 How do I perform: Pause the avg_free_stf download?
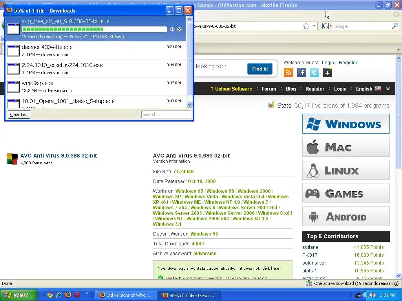172,29
